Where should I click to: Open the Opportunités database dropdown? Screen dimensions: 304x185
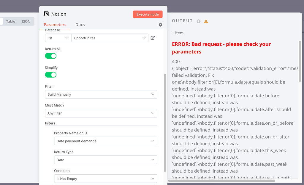point(110,38)
